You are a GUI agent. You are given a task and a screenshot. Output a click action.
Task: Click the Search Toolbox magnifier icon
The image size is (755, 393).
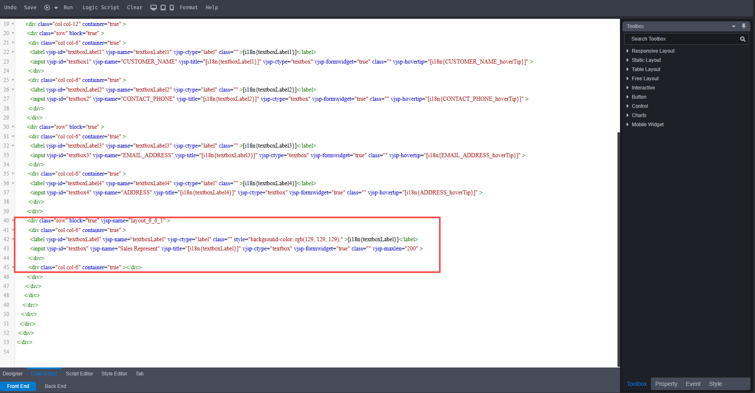[x=742, y=39]
